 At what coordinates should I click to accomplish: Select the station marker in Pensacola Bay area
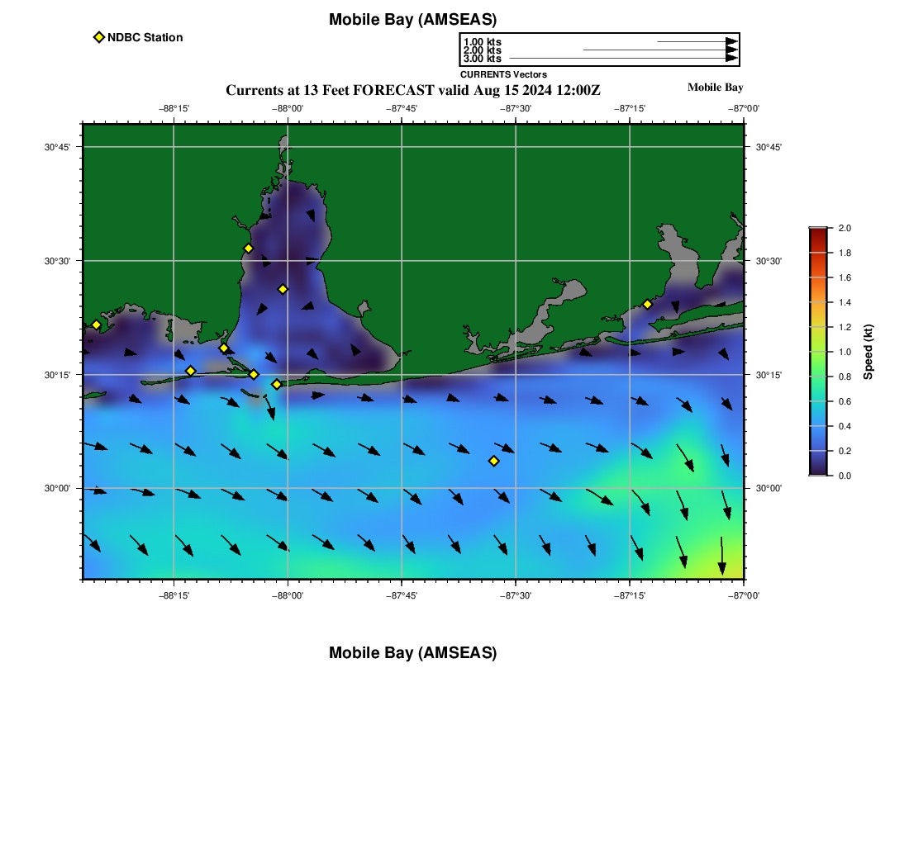point(647,304)
